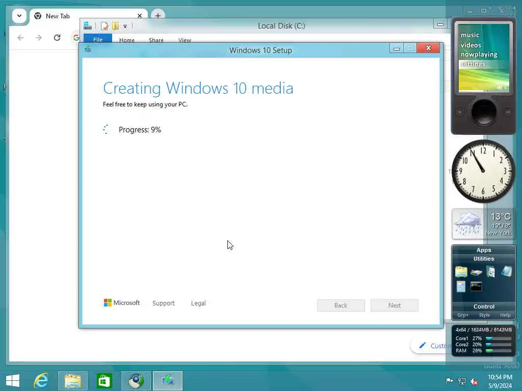522x391 pixels.
Task: Click the Creating Windows 10 media heading
Action: [198, 89]
